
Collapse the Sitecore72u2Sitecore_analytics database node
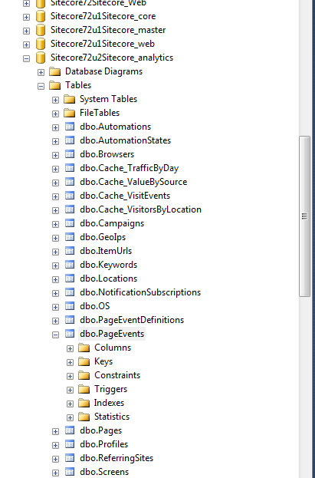pos(27,58)
